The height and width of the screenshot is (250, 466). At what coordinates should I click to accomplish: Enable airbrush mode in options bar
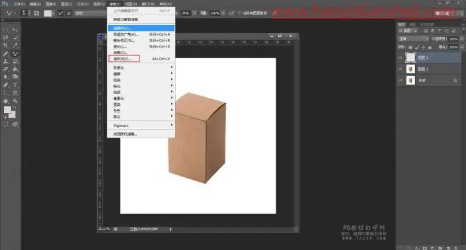tap(231, 13)
